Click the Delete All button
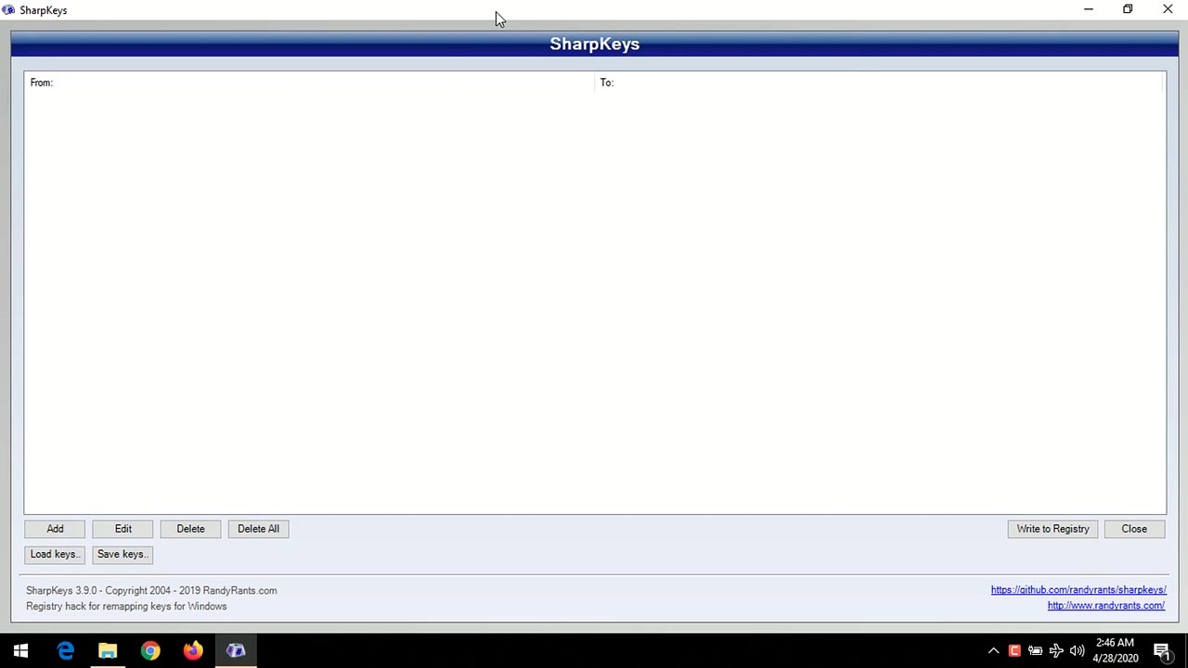This screenshot has width=1188, height=668. pyautogui.click(x=258, y=528)
